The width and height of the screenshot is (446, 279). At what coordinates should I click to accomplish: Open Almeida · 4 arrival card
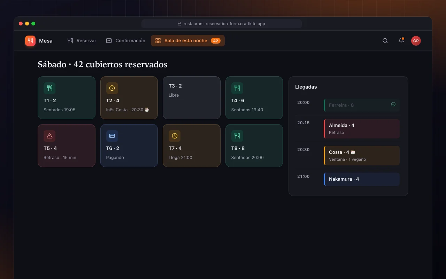pos(362,129)
